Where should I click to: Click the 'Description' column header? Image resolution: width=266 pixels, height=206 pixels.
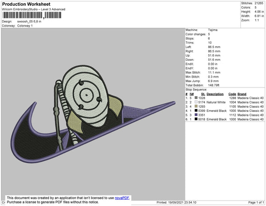coord(215,94)
